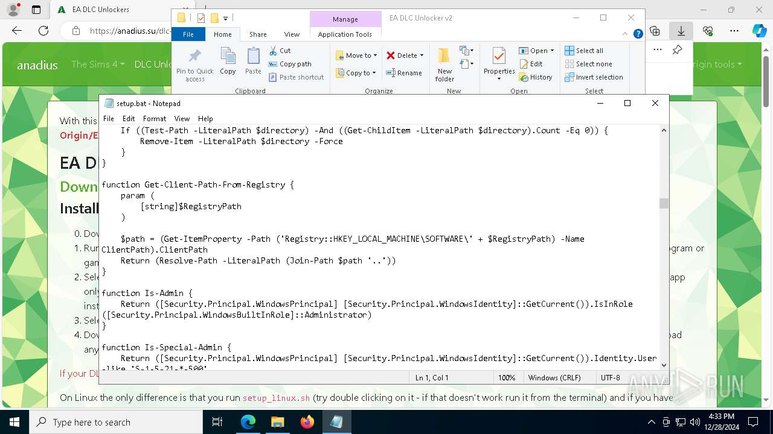Collapse the Explorer ribbon chevron

click(626, 34)
